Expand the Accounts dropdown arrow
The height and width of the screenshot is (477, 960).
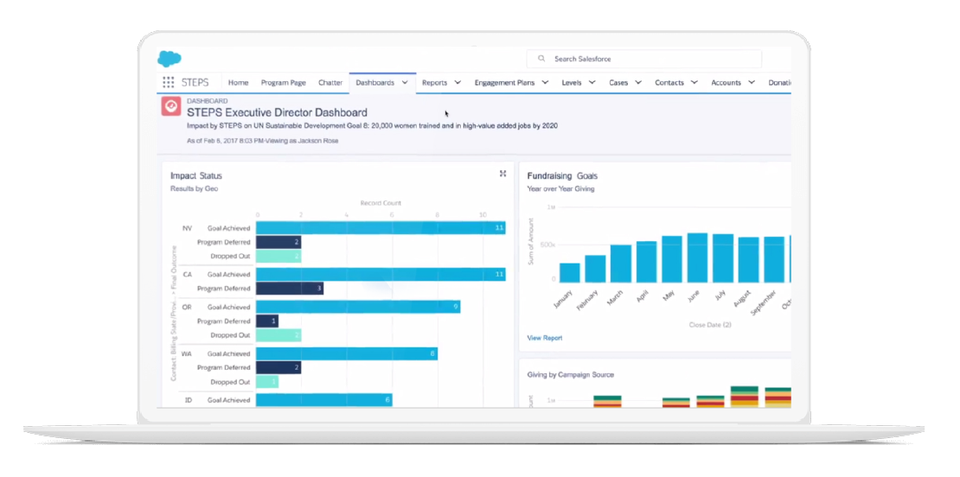coord(752,83)
